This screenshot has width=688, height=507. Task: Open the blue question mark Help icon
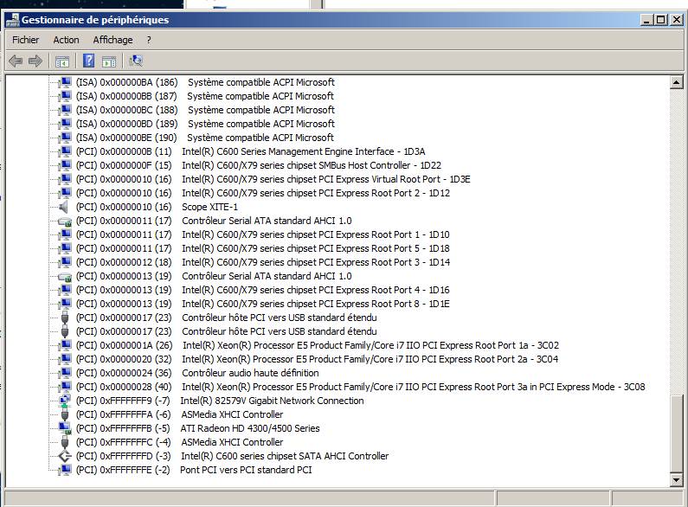click(88, 61)
